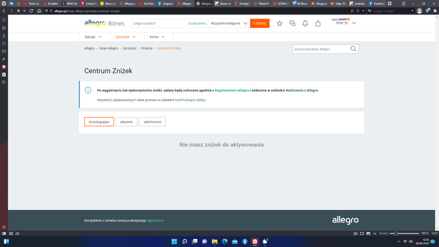This screenshot has height=247, width=439.
Task: Open the messages chat bubbles icon
Action: click(292, 23)
